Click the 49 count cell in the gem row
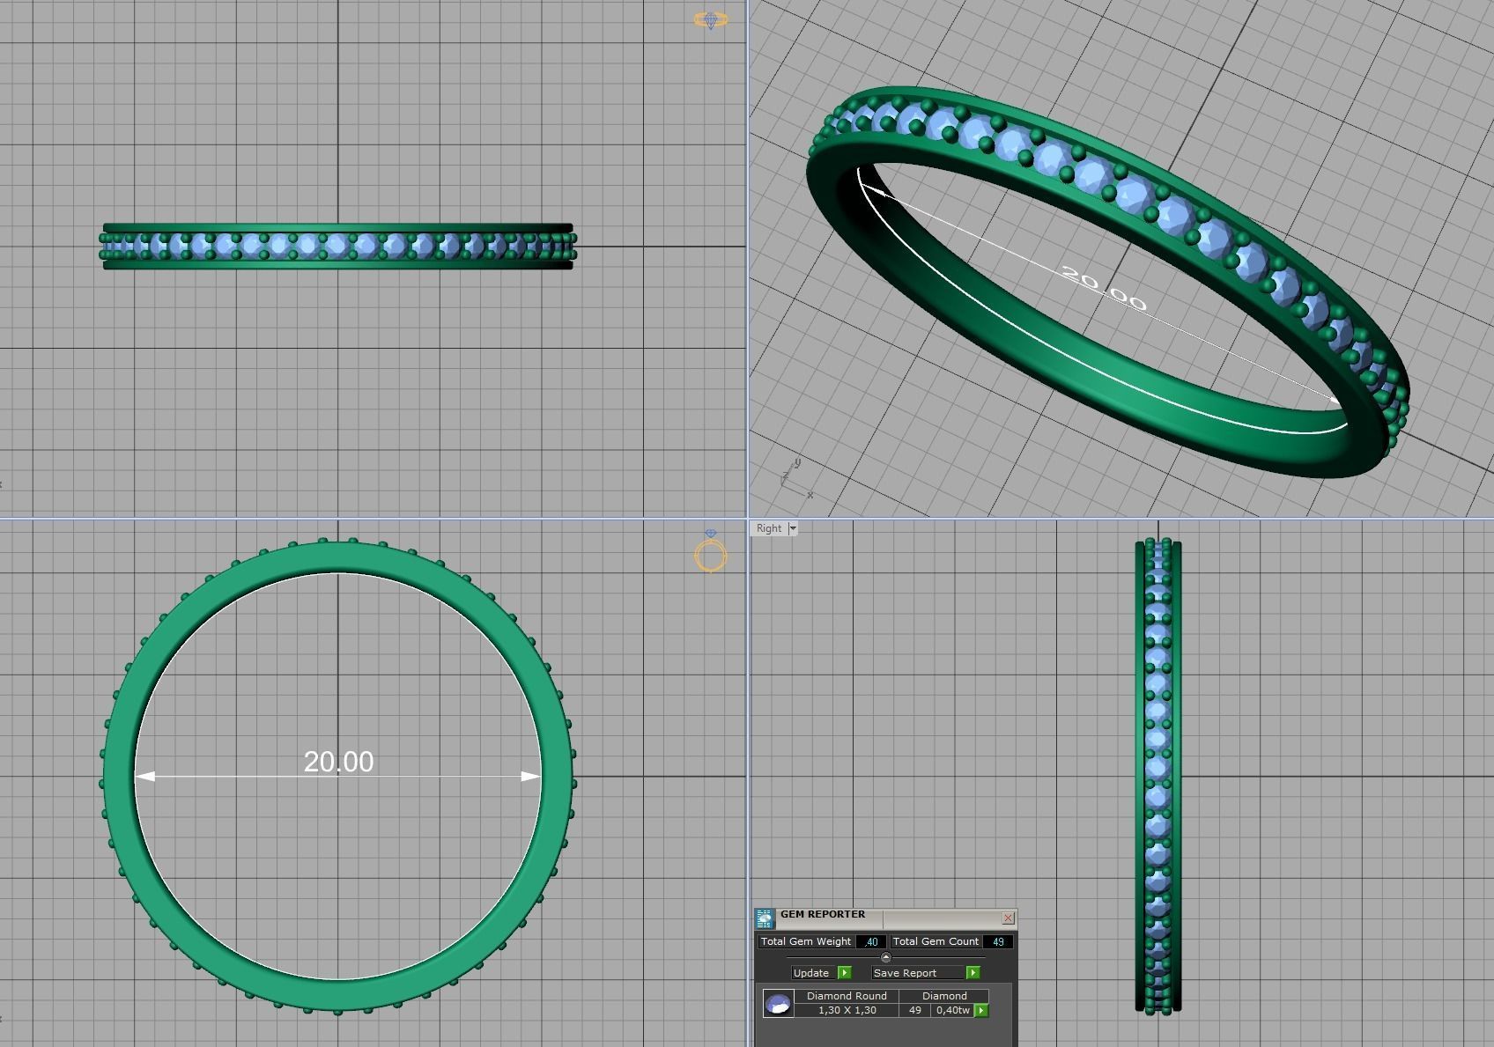Screen dimensions: 1494x1047 pyautogui.click(x=914, y=1010)
